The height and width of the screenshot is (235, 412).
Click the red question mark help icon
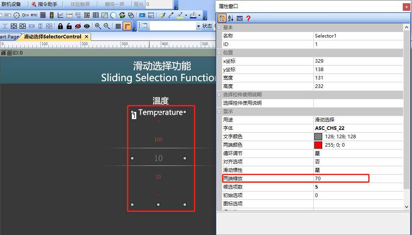point(248,18)
